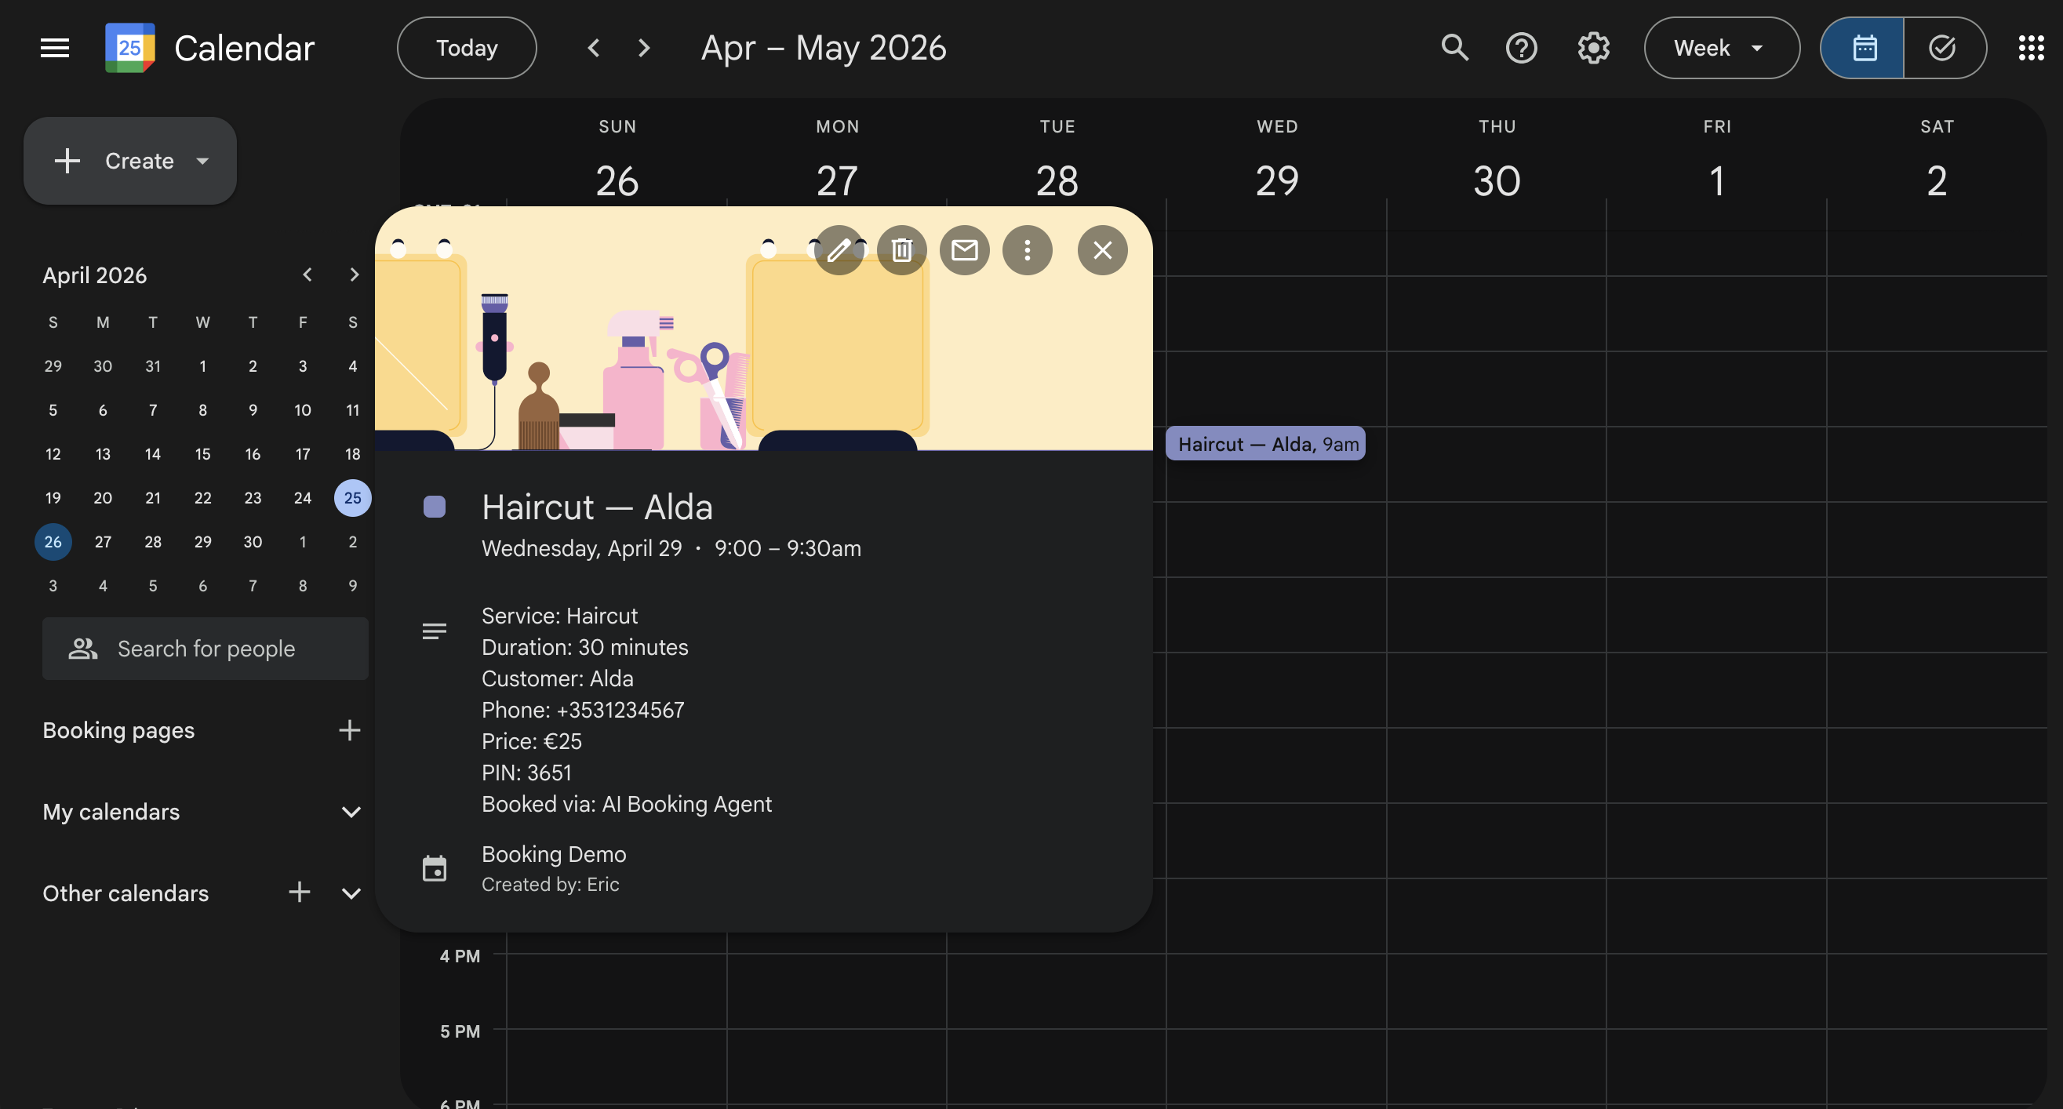Image resolution: width=2063 pixels, height=1109 pixels.
Task: Jump to Today
Action: (x=466, y=48)
